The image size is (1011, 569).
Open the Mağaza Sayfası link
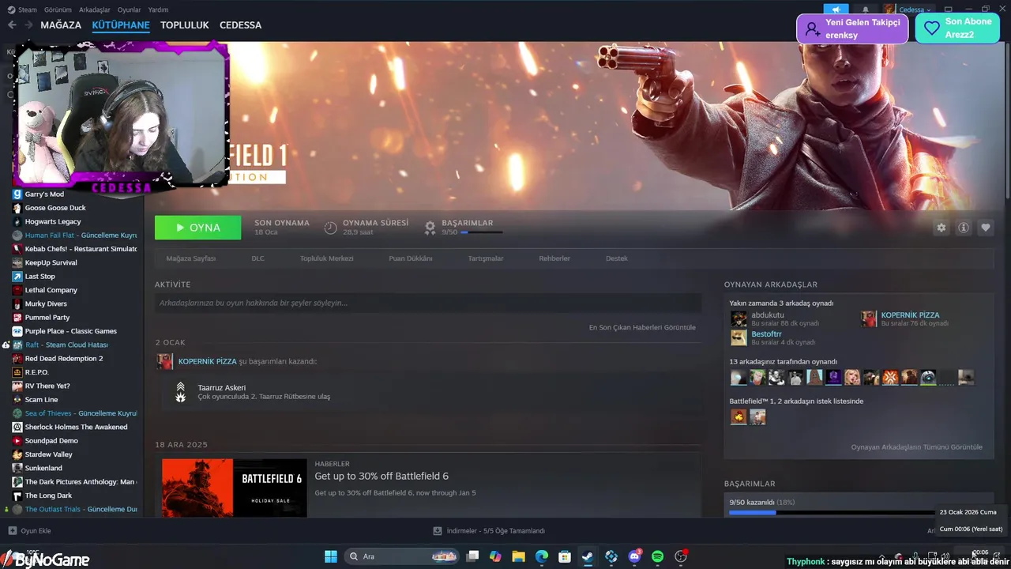tap(190, 258)
